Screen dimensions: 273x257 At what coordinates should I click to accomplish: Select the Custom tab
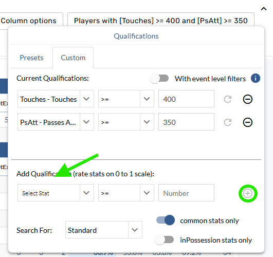[73, 58]
